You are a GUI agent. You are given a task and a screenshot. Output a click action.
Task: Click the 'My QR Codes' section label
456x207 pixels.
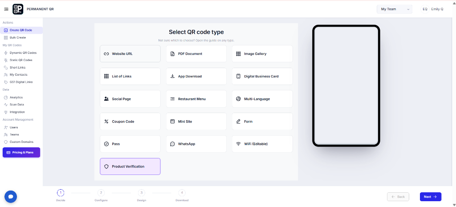(x=12, y=45)
